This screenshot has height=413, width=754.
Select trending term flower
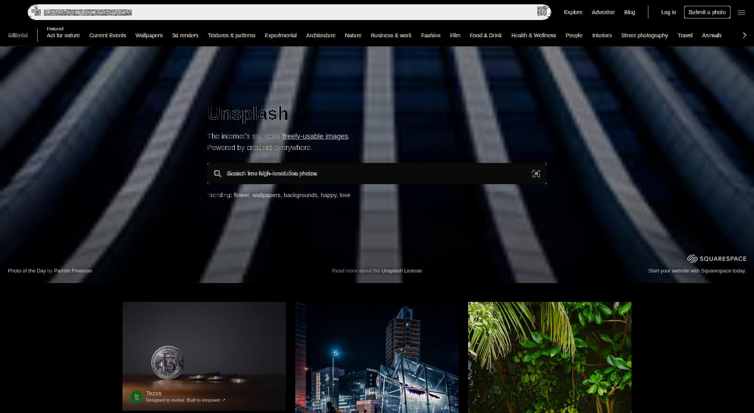241,195
